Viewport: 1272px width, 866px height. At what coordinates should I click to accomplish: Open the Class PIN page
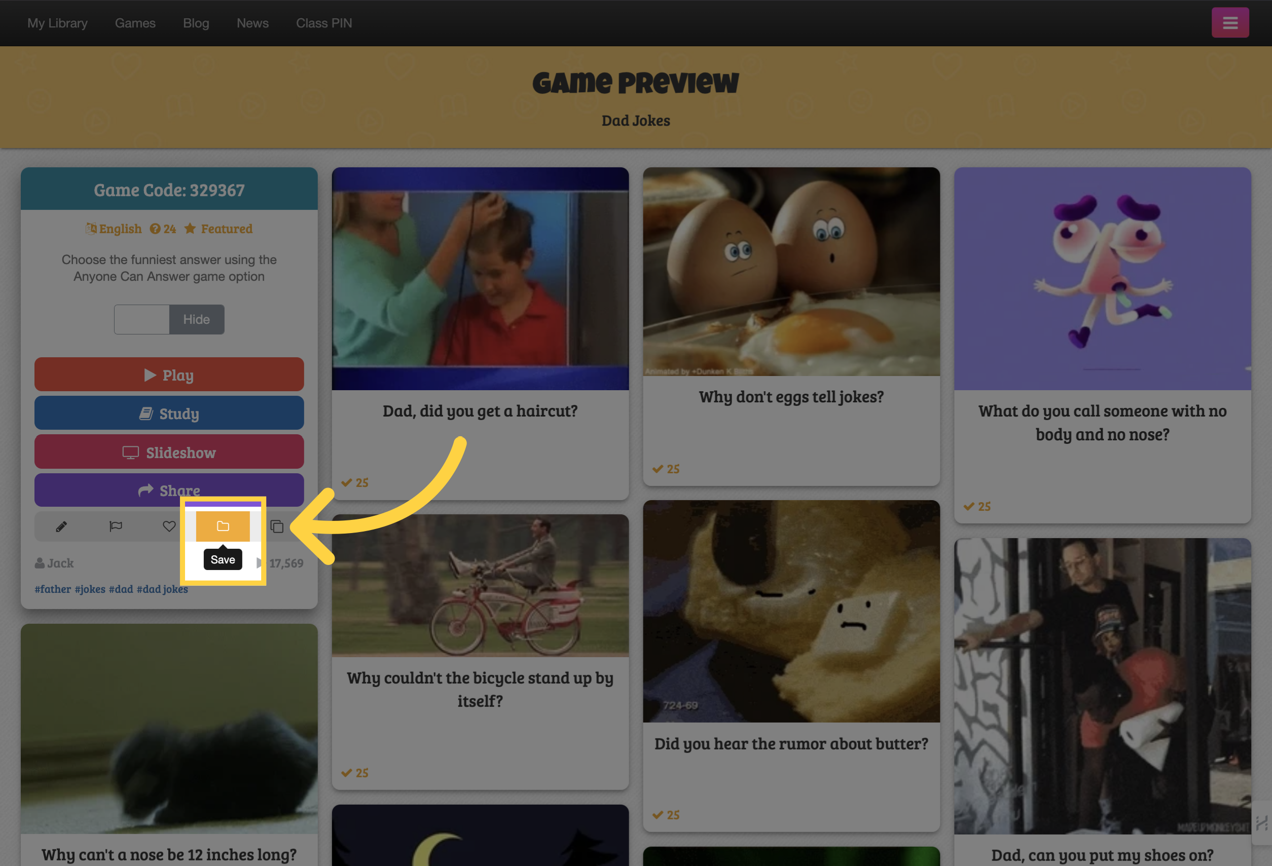(324, 23)
